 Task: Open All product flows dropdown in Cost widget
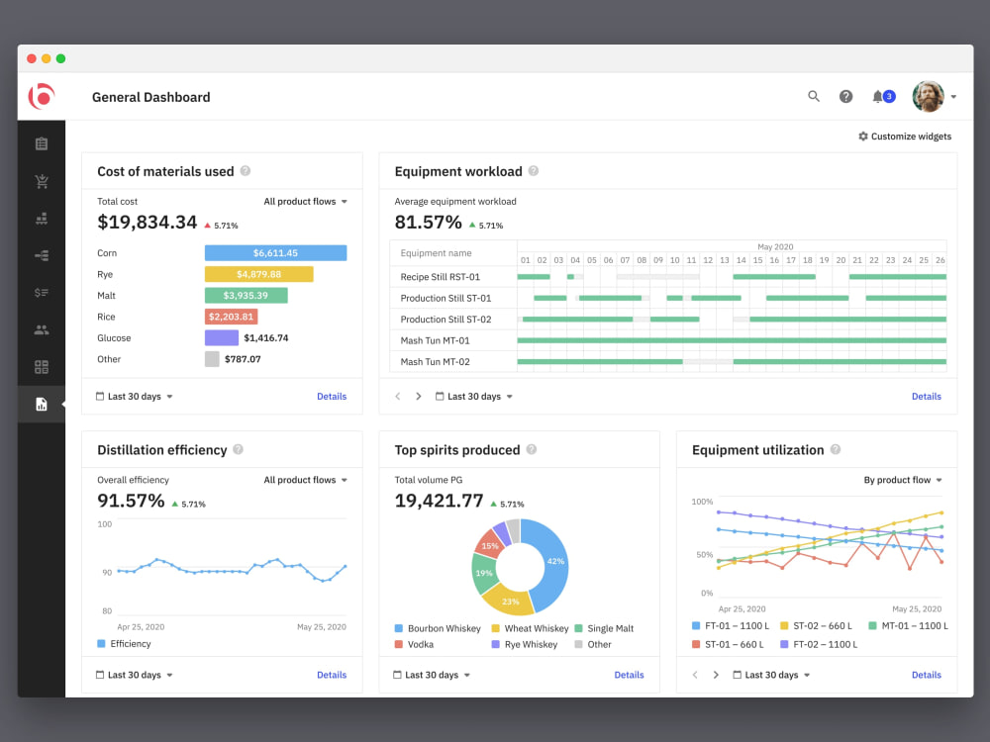click(x=306, y=201)
